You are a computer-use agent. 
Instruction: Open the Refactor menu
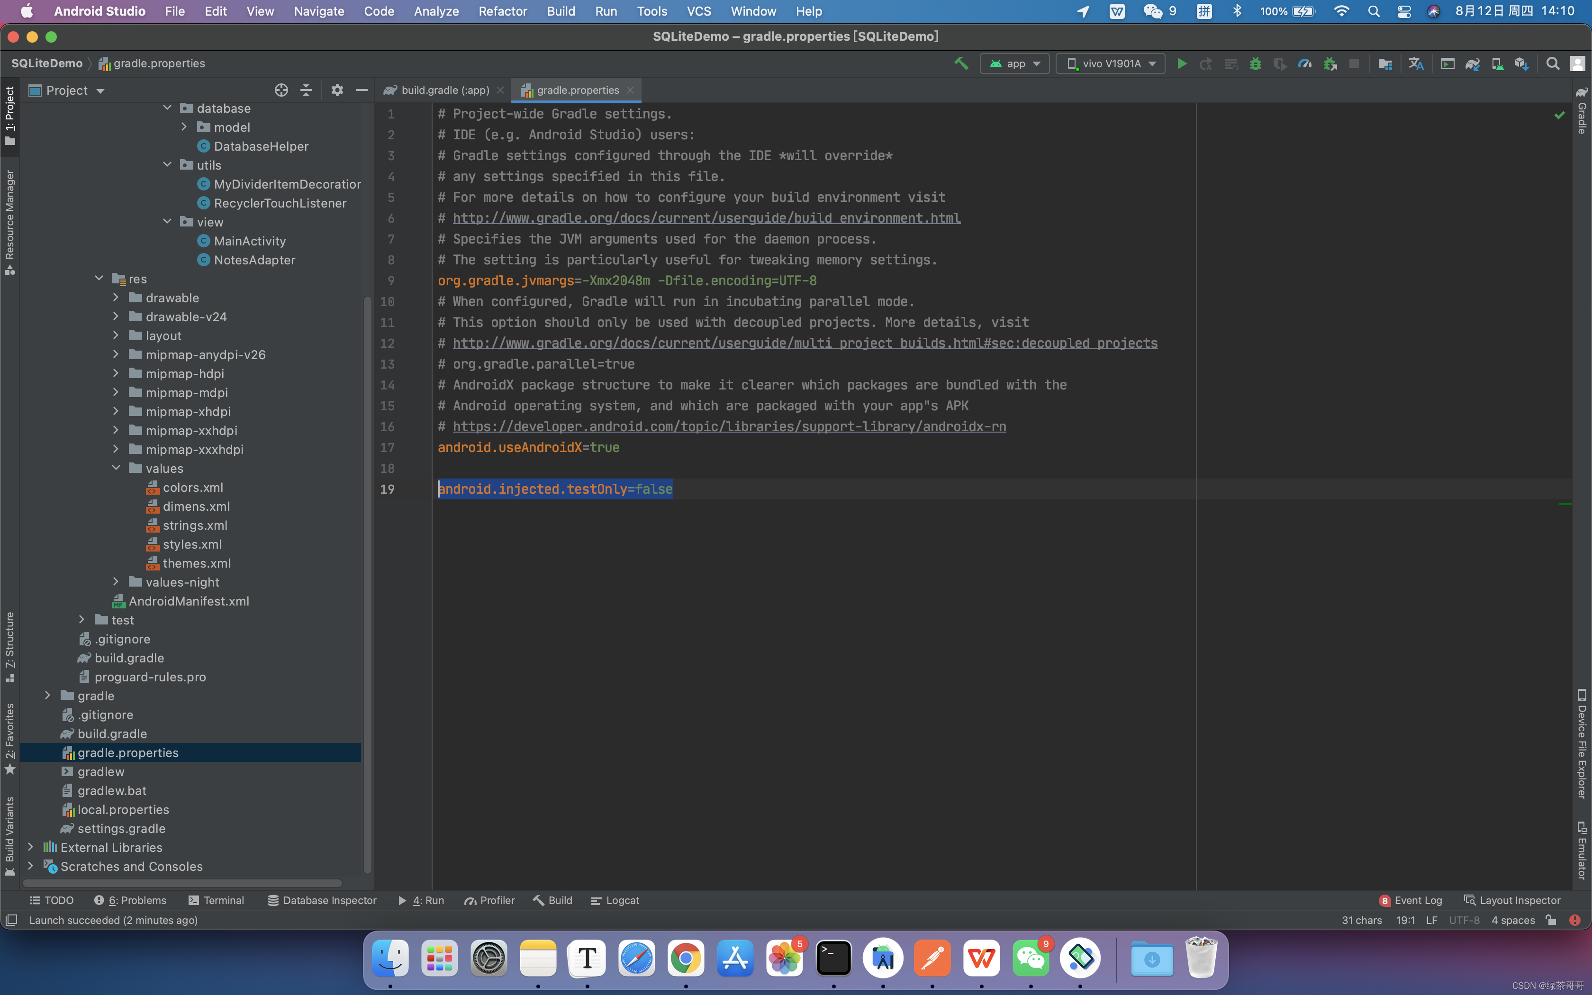(503, 11)
